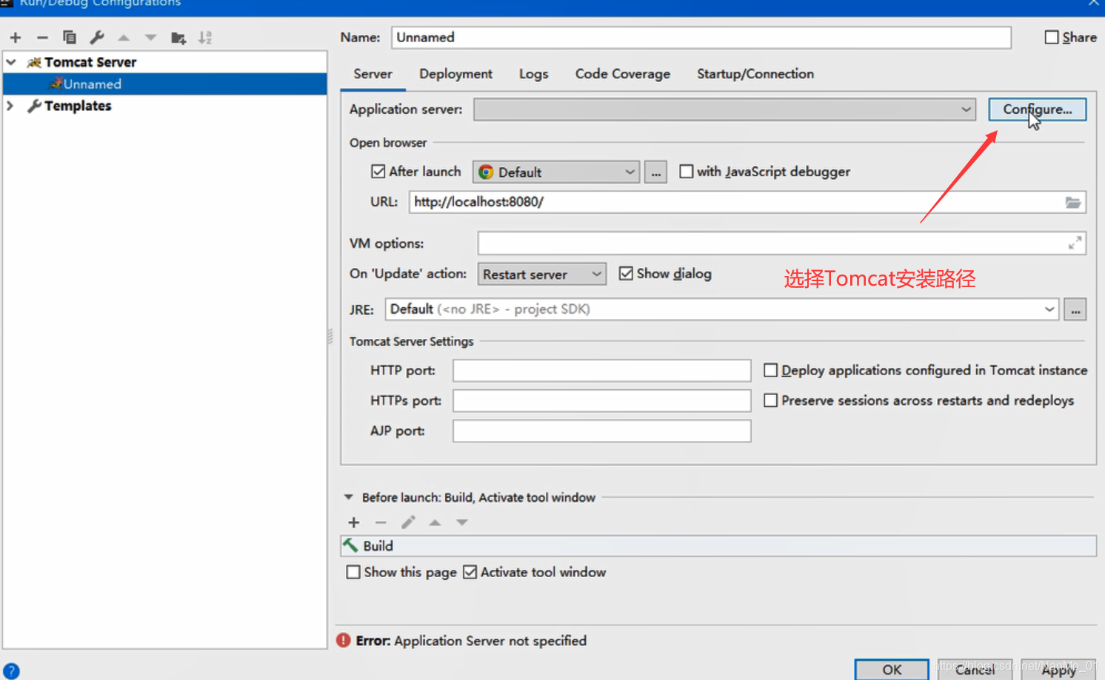Image resolution: width=1105 pixels, height=680 pixels.
Task: Toggle the Show dialog checkbox
Action: pos(626,274)
